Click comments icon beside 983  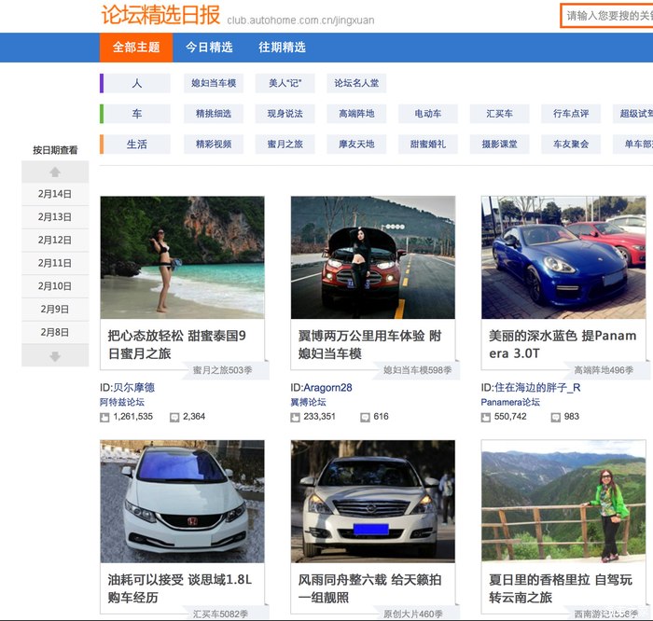pos(555,417)
